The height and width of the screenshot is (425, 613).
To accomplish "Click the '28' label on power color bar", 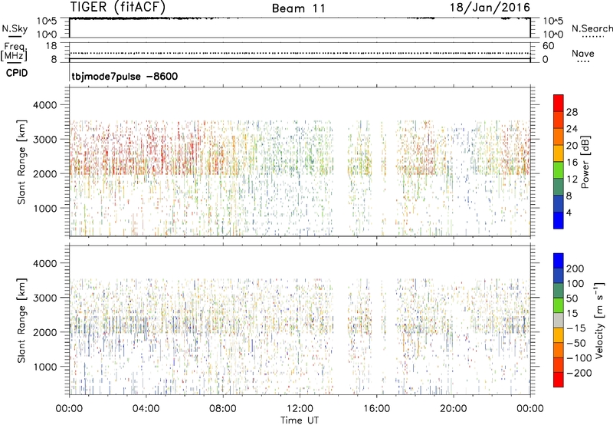I will (572, 112).
